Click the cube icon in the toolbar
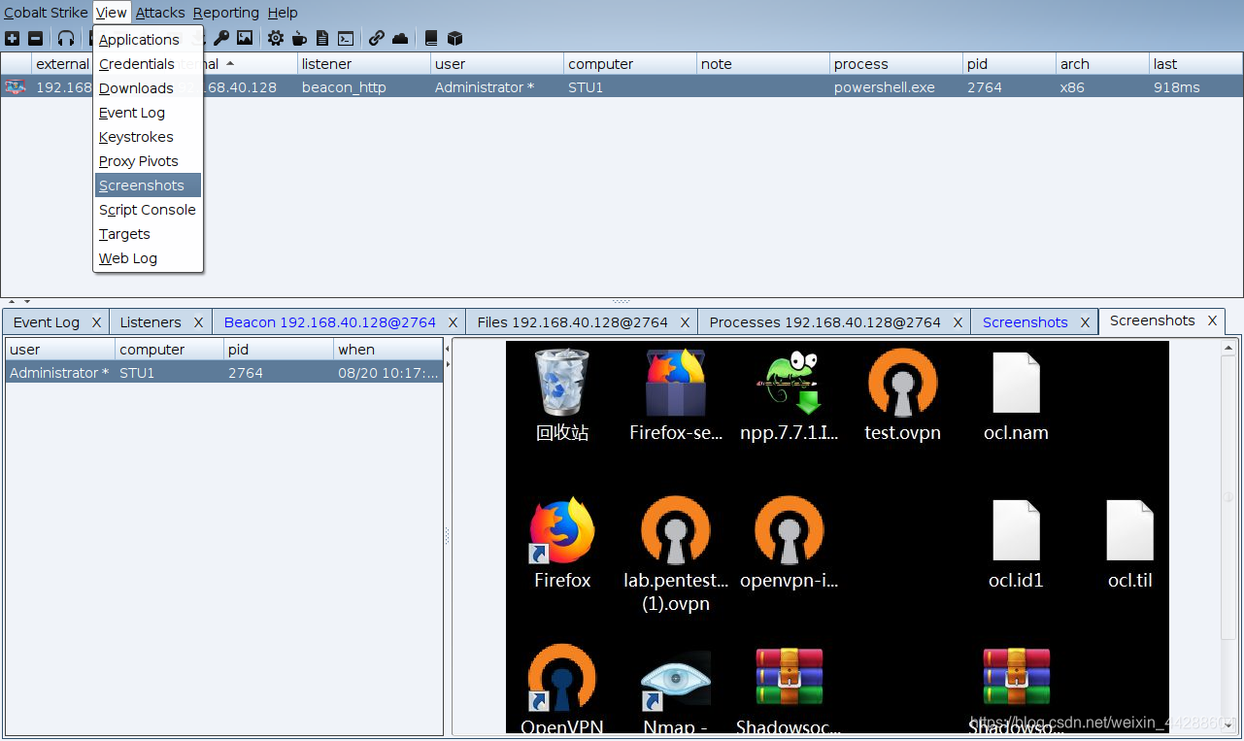This screenshot has width=1244, height=741. 454,39
